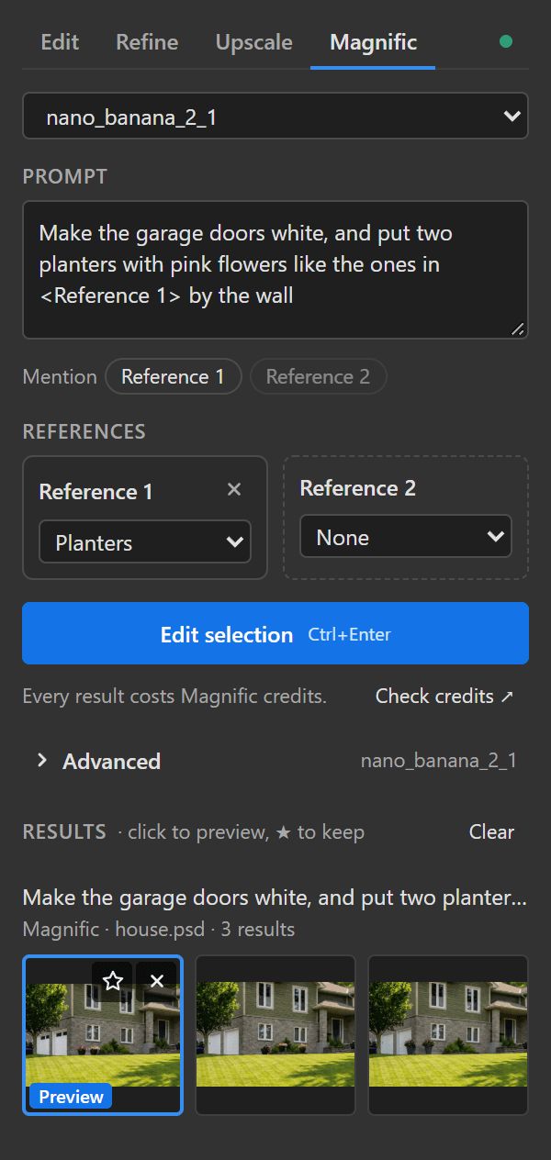
Task: Open the Upscale tab
Action: tap(253, 42)
